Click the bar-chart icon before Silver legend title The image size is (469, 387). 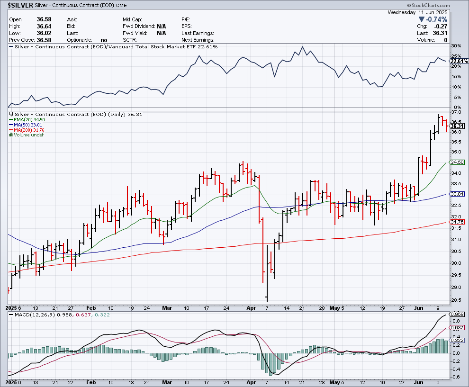pos(11,115)
